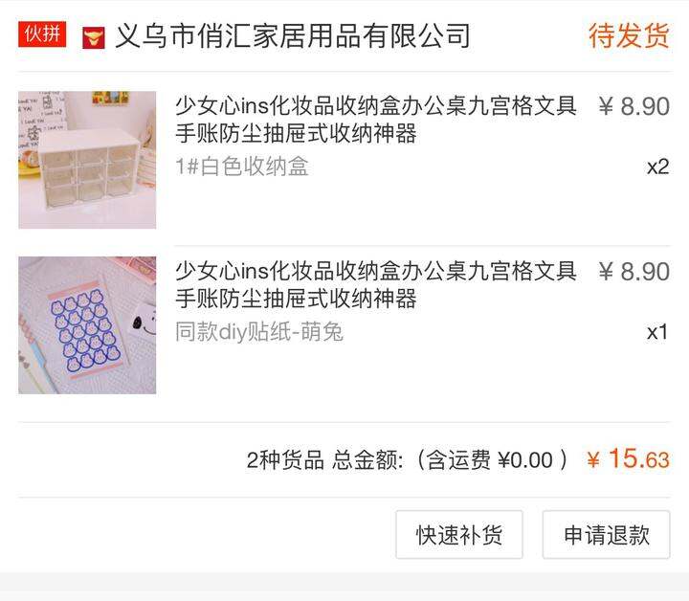Viewport: 689px width, 601px height.
Task: Open the blue bunny sticker sheet thumbnail
Action: pyautogui.click(x=87, y=325)
